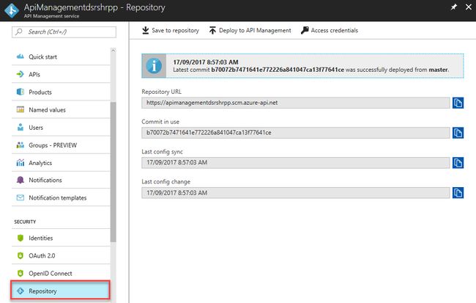Click the sidebar scroll up arrow
Image resolution: width=476 pixels, height=303 pixels.
coord(114,51)
